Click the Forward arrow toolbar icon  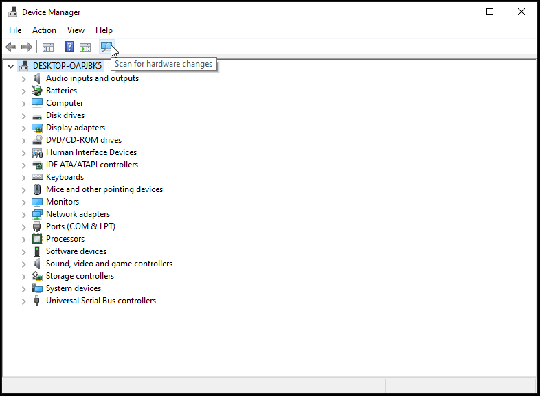27,47
